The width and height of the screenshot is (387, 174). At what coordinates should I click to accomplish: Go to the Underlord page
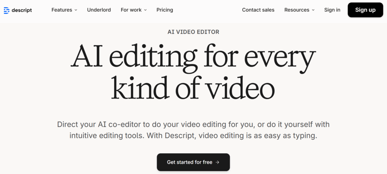click(x=99, y=10)
